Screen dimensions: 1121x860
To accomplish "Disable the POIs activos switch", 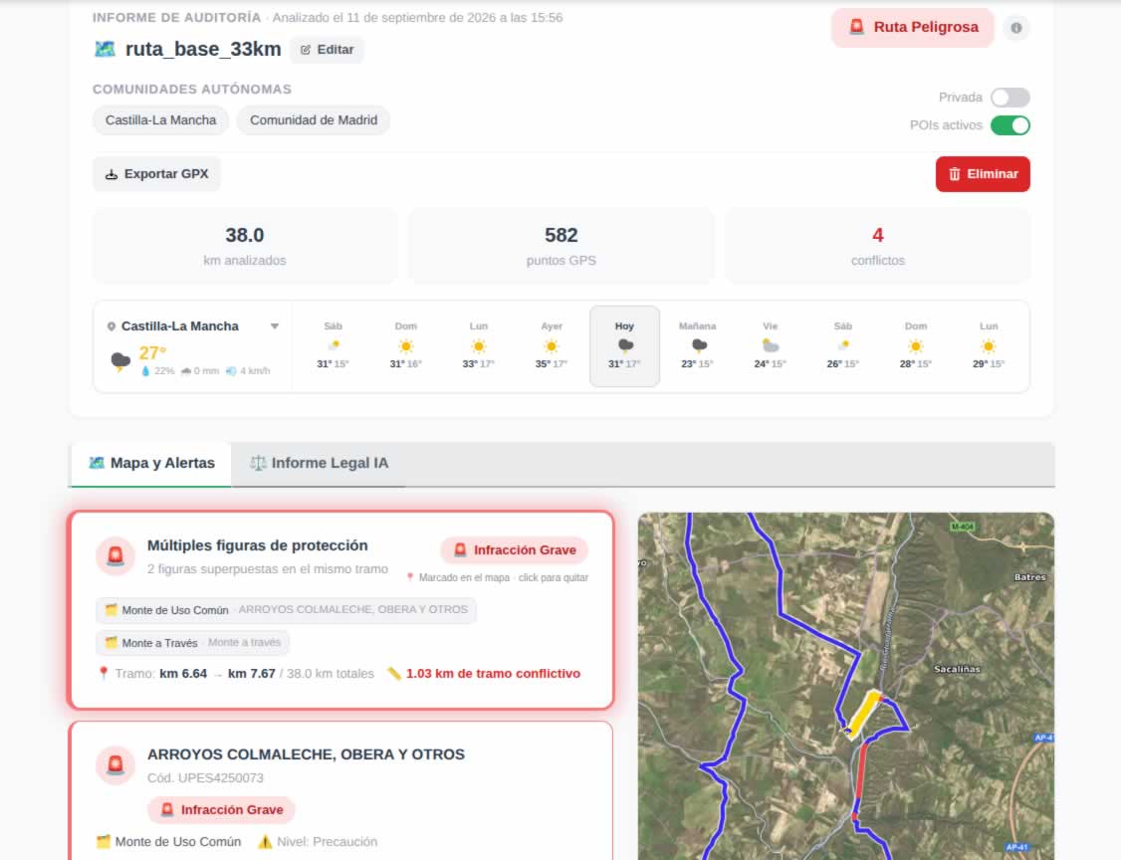I will tap(1009, 125).
